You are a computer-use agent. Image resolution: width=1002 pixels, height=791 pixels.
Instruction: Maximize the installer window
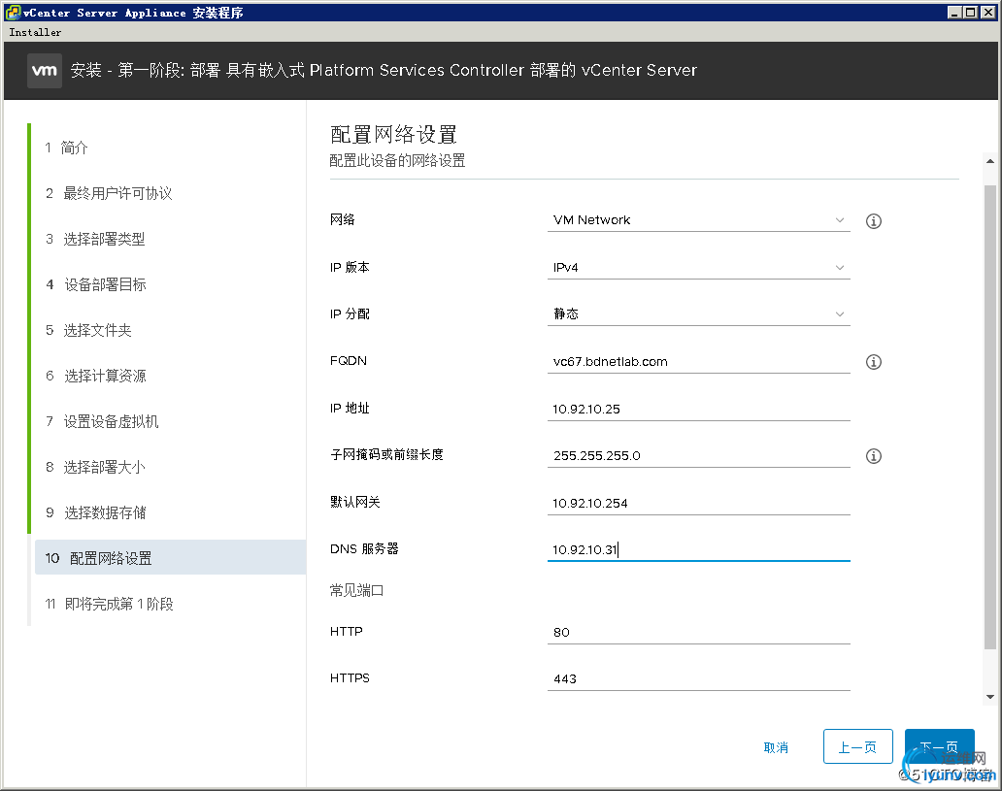click(x=969, y=13)
